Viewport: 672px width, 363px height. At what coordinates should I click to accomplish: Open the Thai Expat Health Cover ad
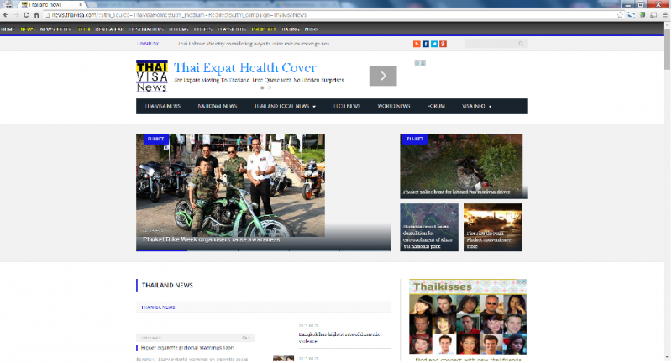[x=244, y=68]
